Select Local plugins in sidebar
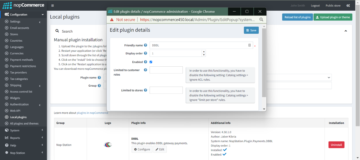The height and width of the screenshot is (160, 360). click(18, 117)
